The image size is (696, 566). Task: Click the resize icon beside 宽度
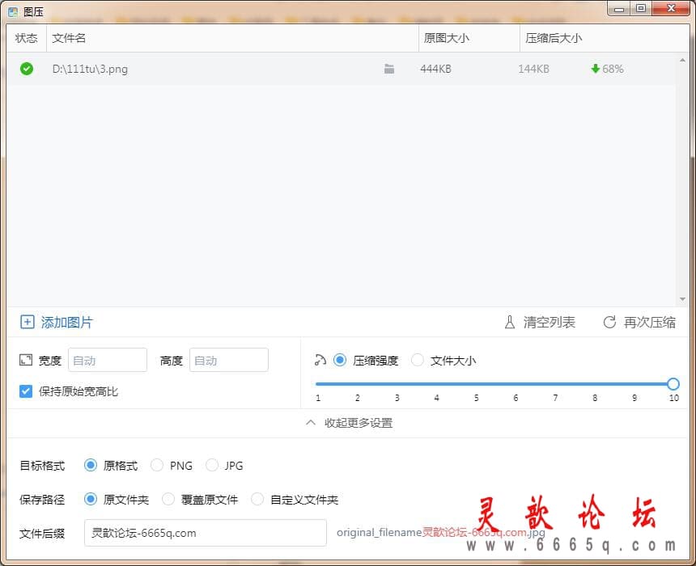[26, 360]
